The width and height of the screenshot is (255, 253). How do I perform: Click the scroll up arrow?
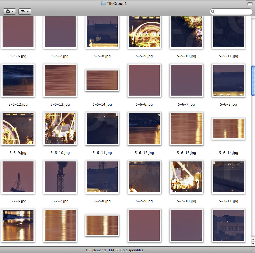coord(253,239)
